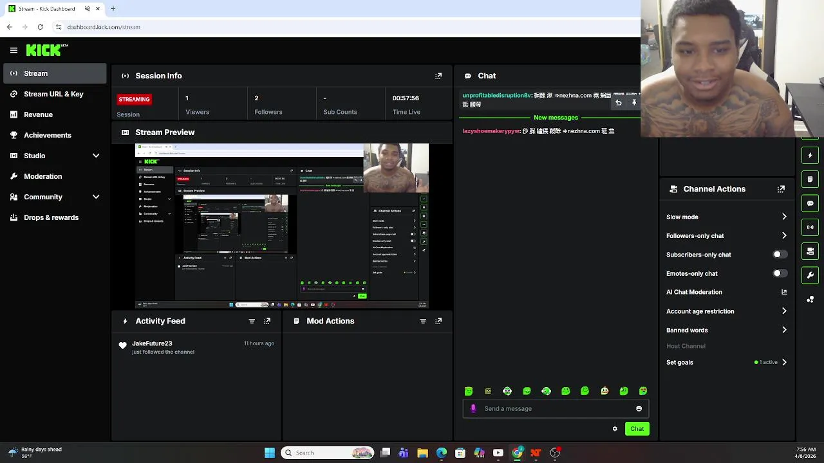Open Slow mode options
The image size is (824, 463).
point(726,217)
